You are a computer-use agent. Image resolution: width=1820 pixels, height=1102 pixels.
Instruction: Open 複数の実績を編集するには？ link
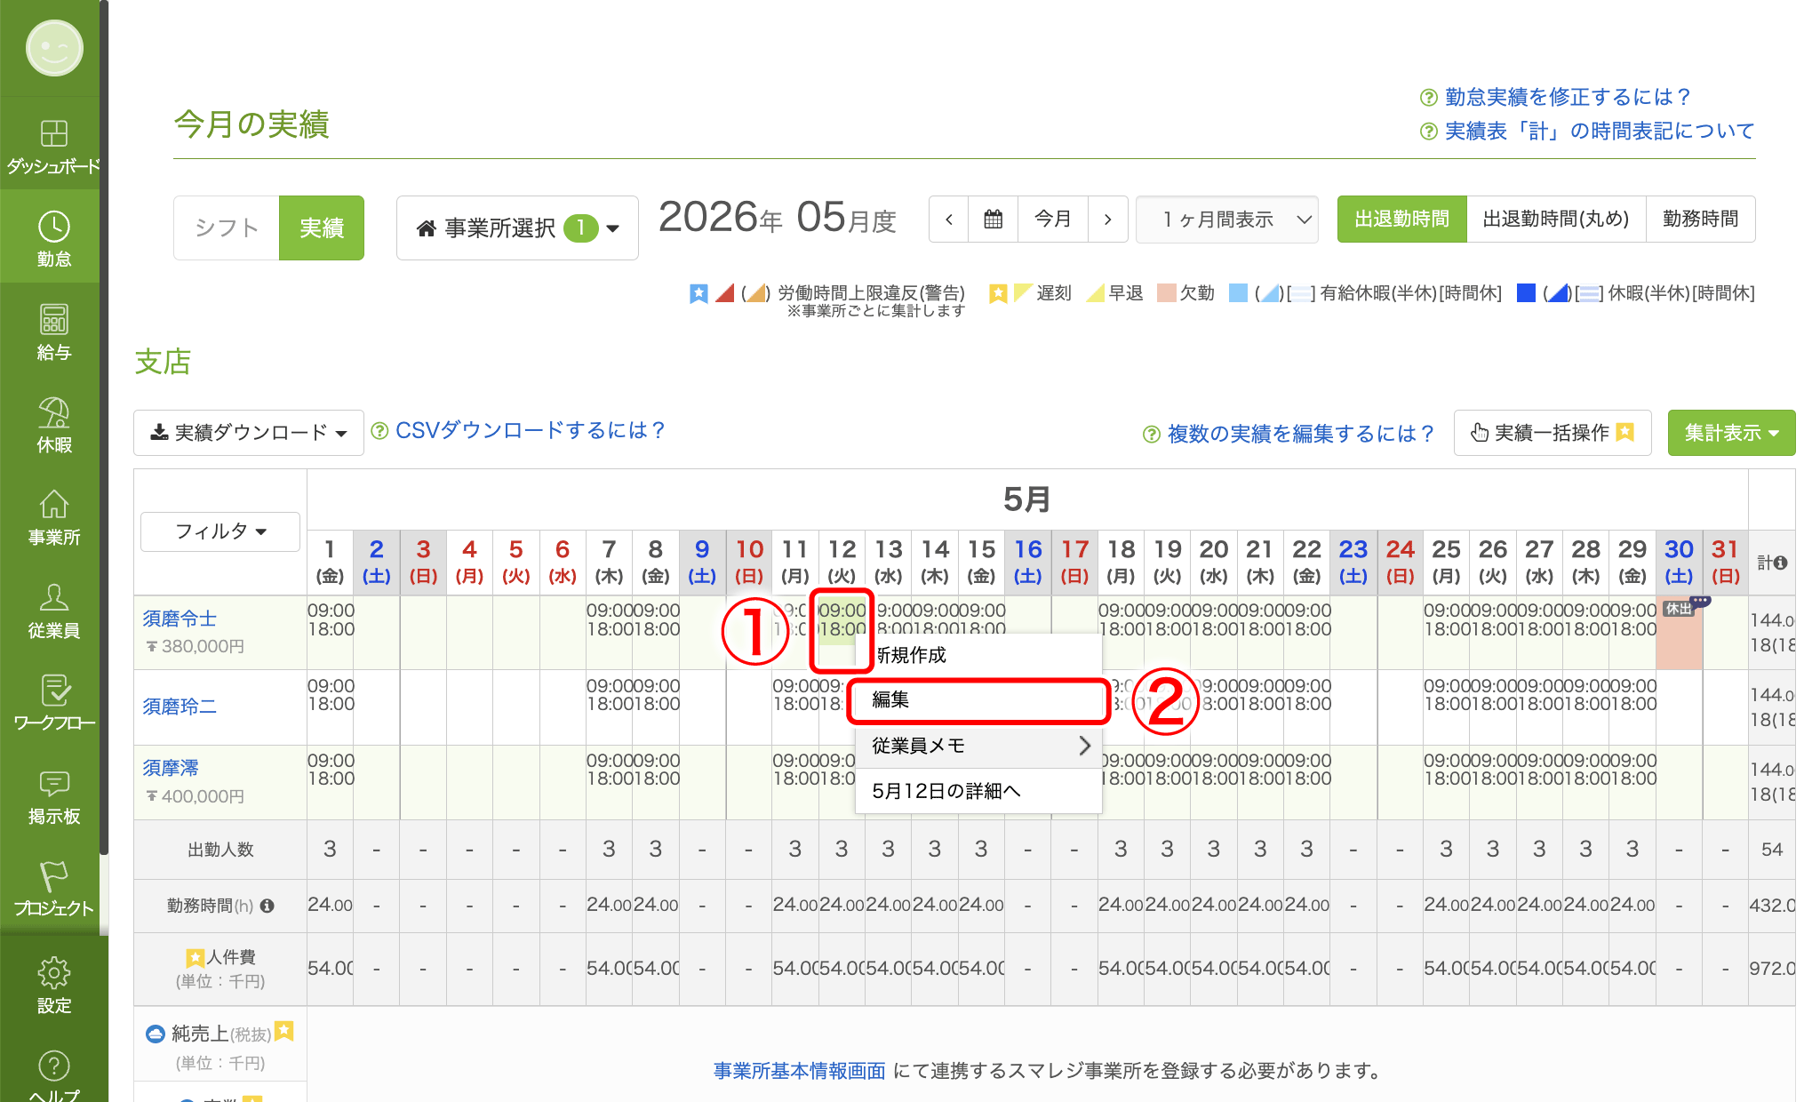pos(1301,433)
